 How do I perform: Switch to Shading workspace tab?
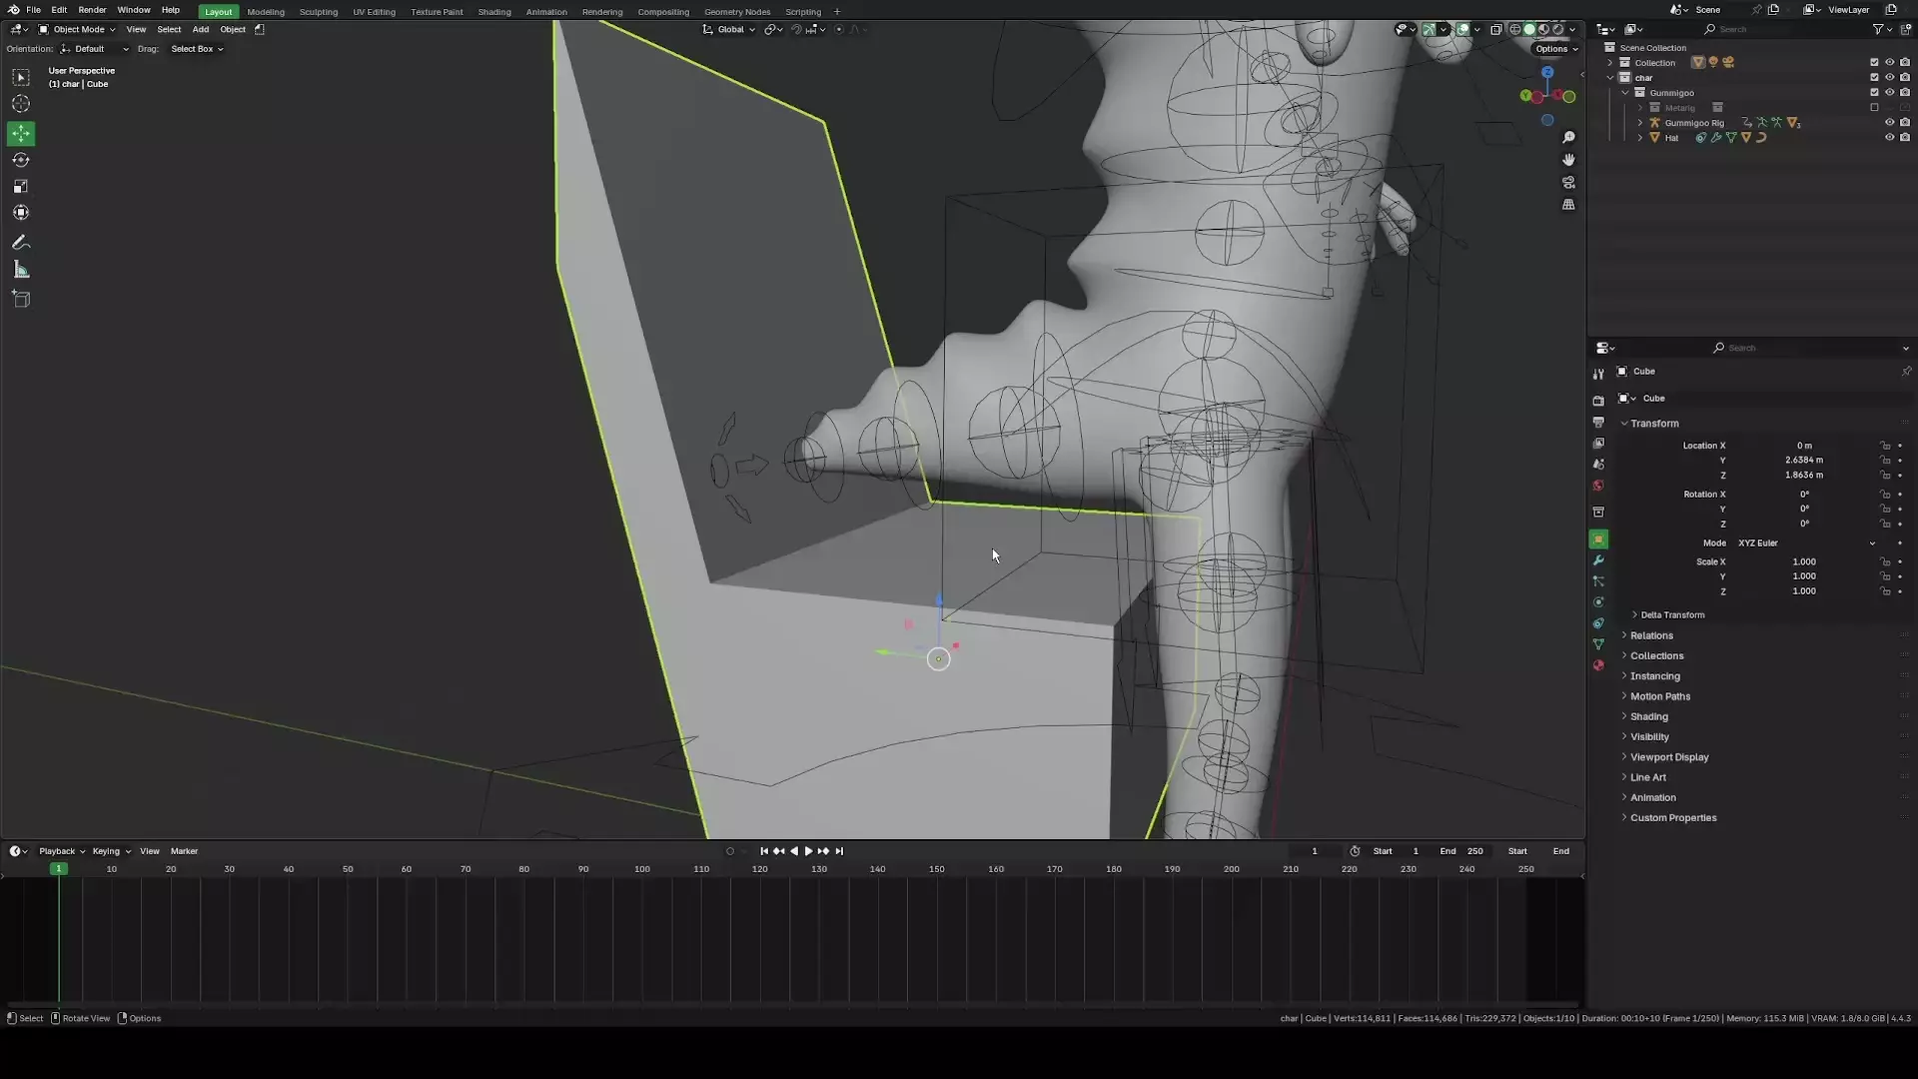494,12
